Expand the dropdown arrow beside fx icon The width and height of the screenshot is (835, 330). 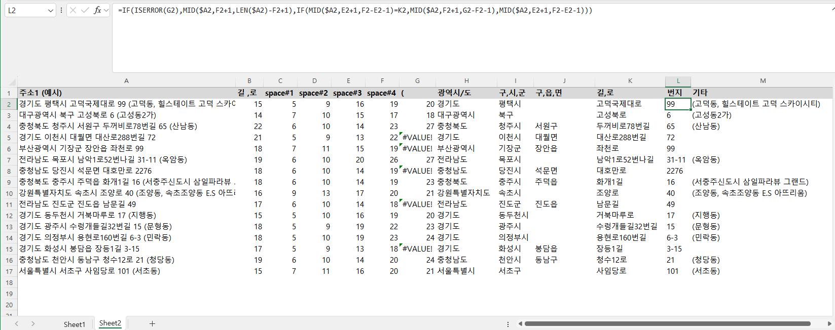coord(106,10)
